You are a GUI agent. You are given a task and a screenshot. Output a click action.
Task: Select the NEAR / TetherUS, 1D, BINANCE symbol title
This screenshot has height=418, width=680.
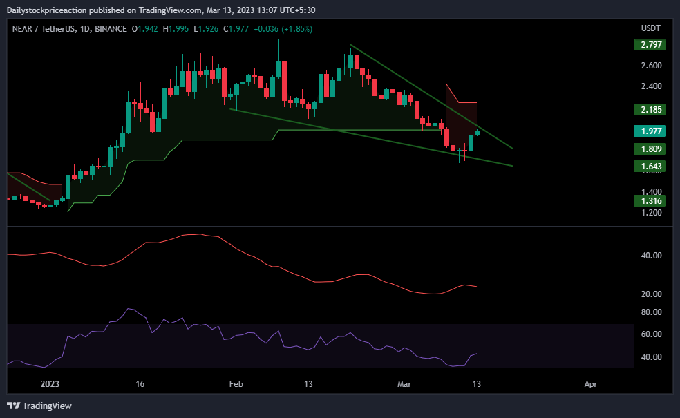pyautogui.click(x=69, y=29)
